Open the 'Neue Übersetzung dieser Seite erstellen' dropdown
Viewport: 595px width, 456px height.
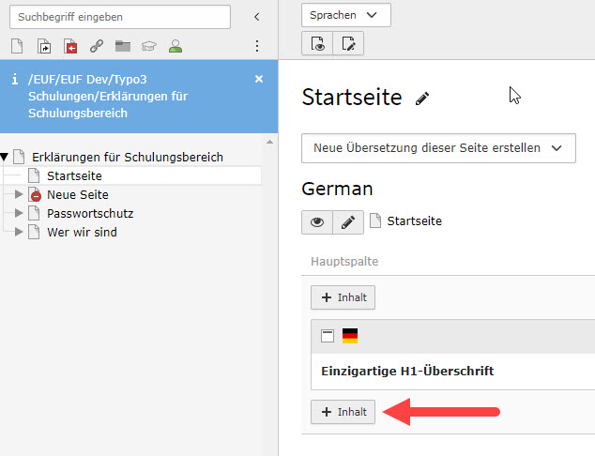click(x=438, y=148)
